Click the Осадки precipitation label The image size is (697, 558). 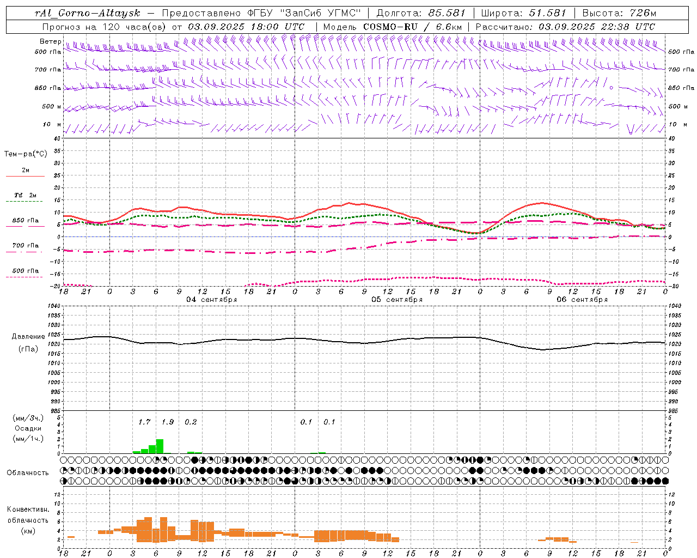pyautogui.click(x=28, y=428)
